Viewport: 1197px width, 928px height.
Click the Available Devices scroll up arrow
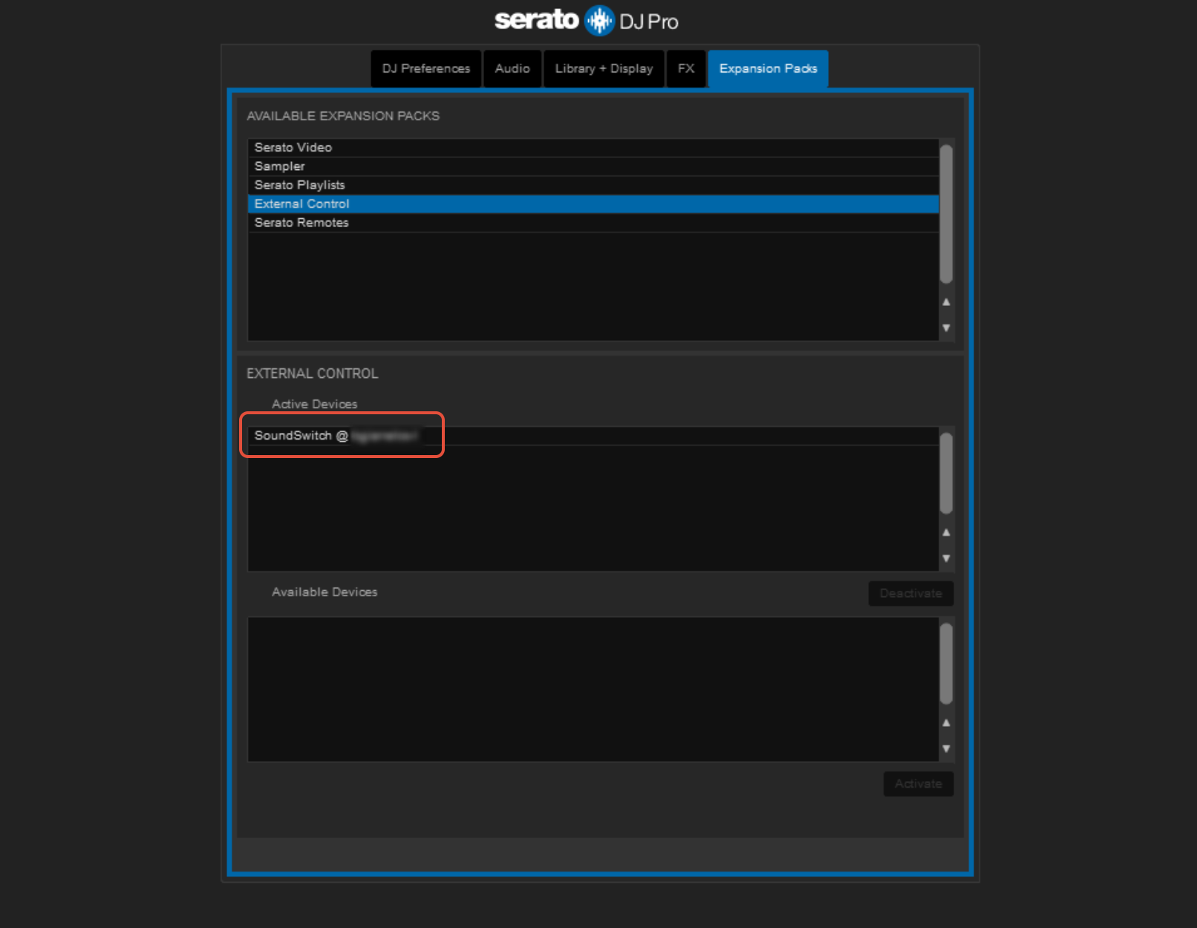coord(946,722)
